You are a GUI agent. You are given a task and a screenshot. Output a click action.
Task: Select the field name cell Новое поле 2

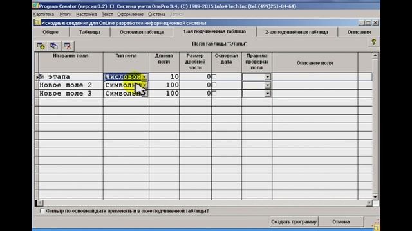[x=71, y=85]
